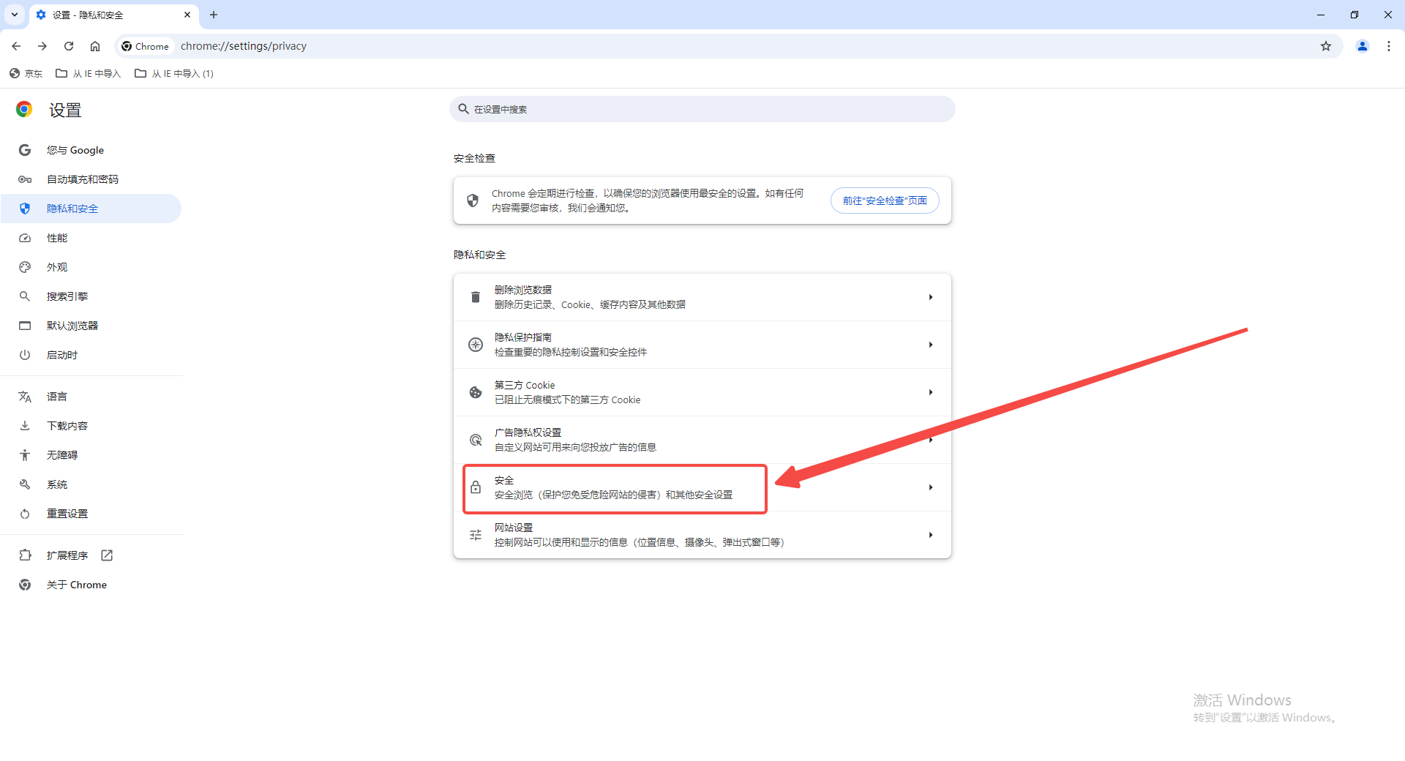Open 您与 Google in the sidebar
1405x761 pixels.
[x=91, y=150]
